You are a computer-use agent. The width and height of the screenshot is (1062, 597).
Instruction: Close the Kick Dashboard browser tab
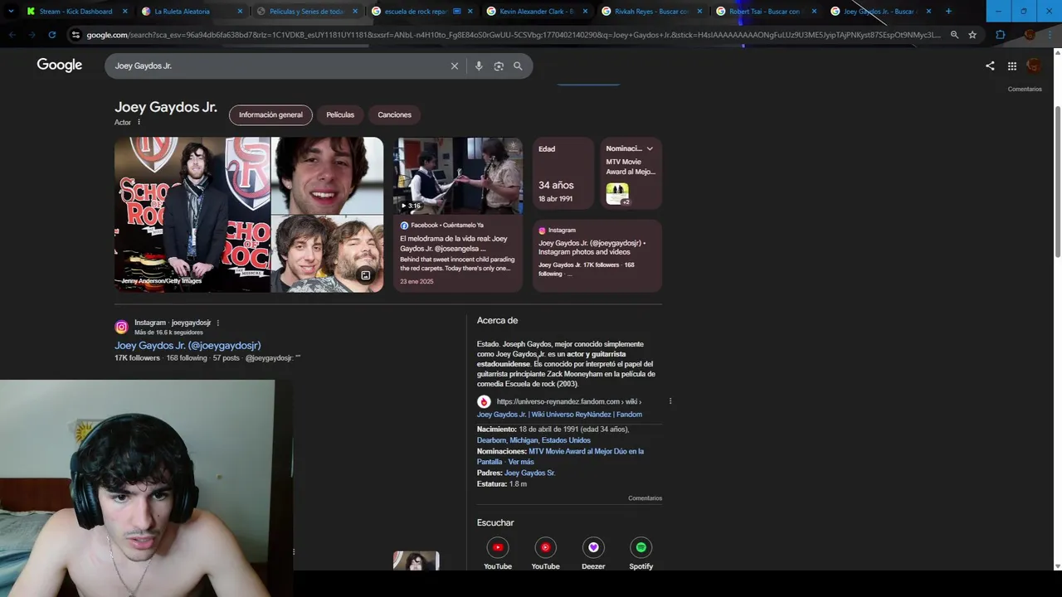tap(125, 12)
